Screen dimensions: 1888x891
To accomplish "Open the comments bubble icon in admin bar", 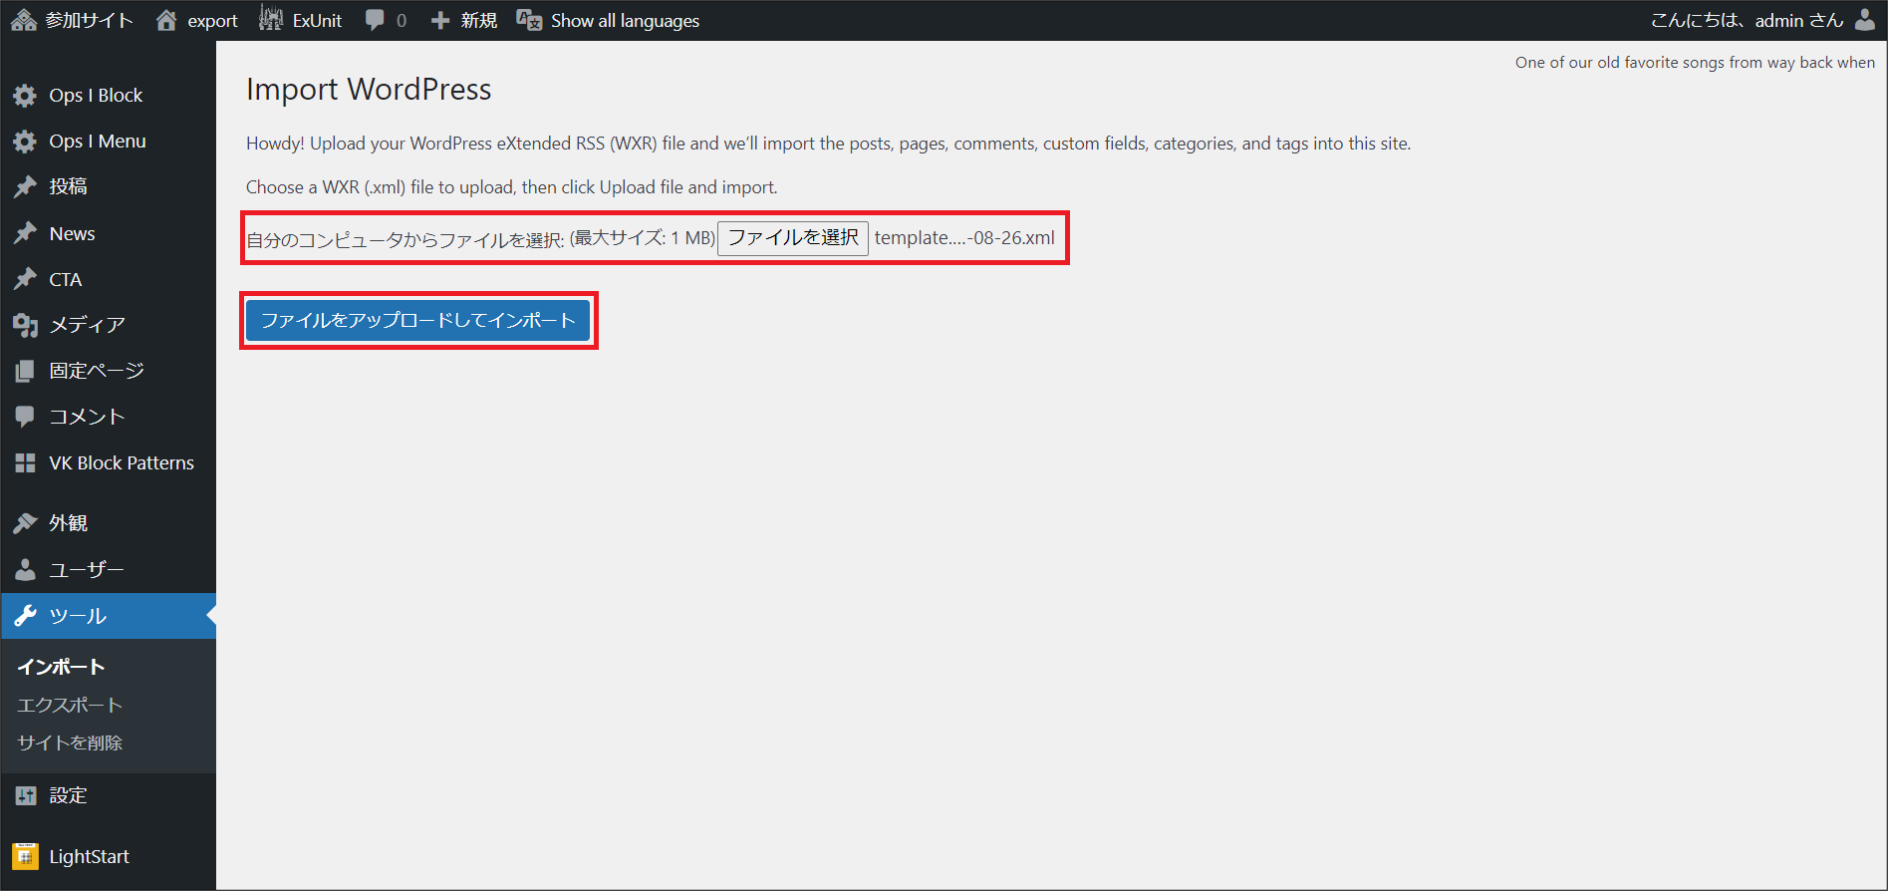I will [x=375, y=20].
